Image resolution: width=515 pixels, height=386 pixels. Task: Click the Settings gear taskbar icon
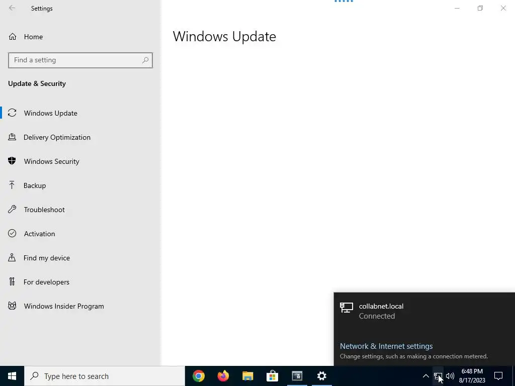tap(321, 376)
